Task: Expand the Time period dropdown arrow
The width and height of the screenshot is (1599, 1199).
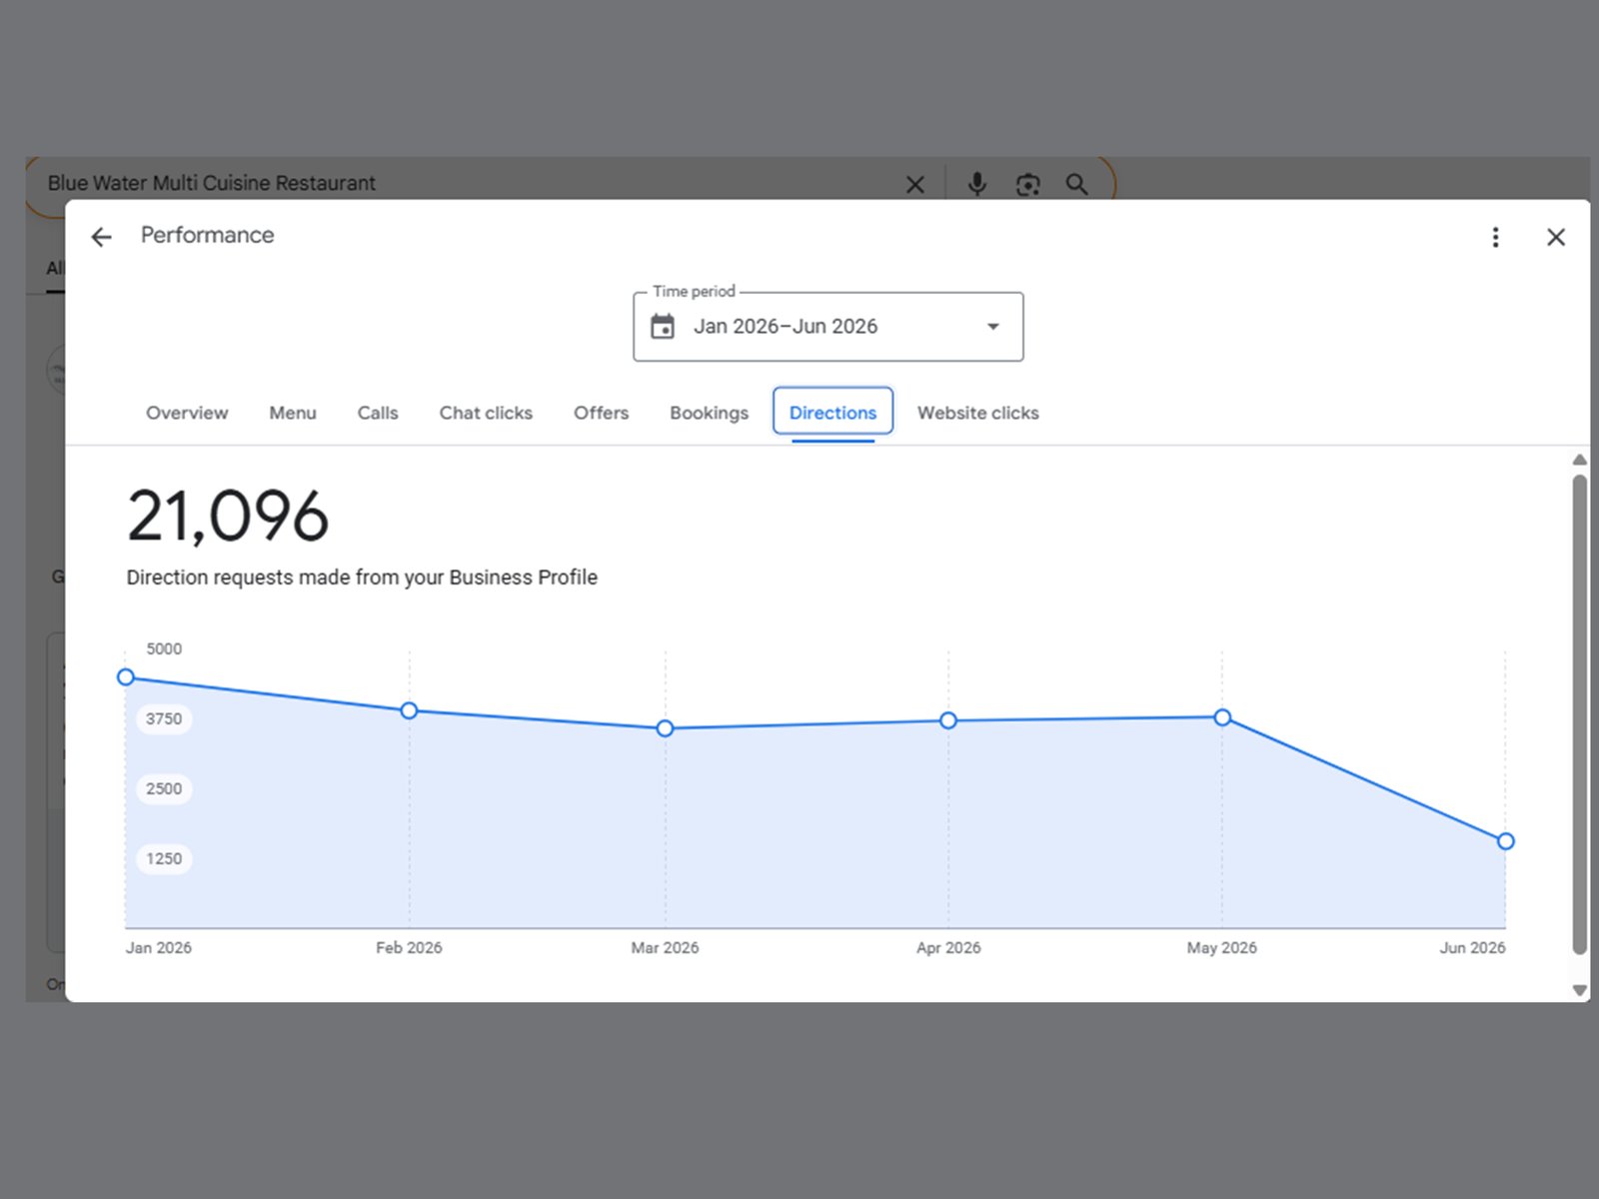Action: [x=992, y=327]
